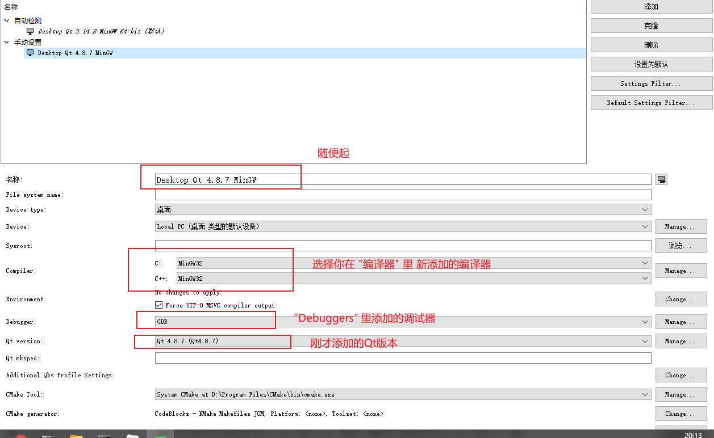Click Manage... for Compiler
Viewport: 714px width, 438px height.
click(681, 271)
